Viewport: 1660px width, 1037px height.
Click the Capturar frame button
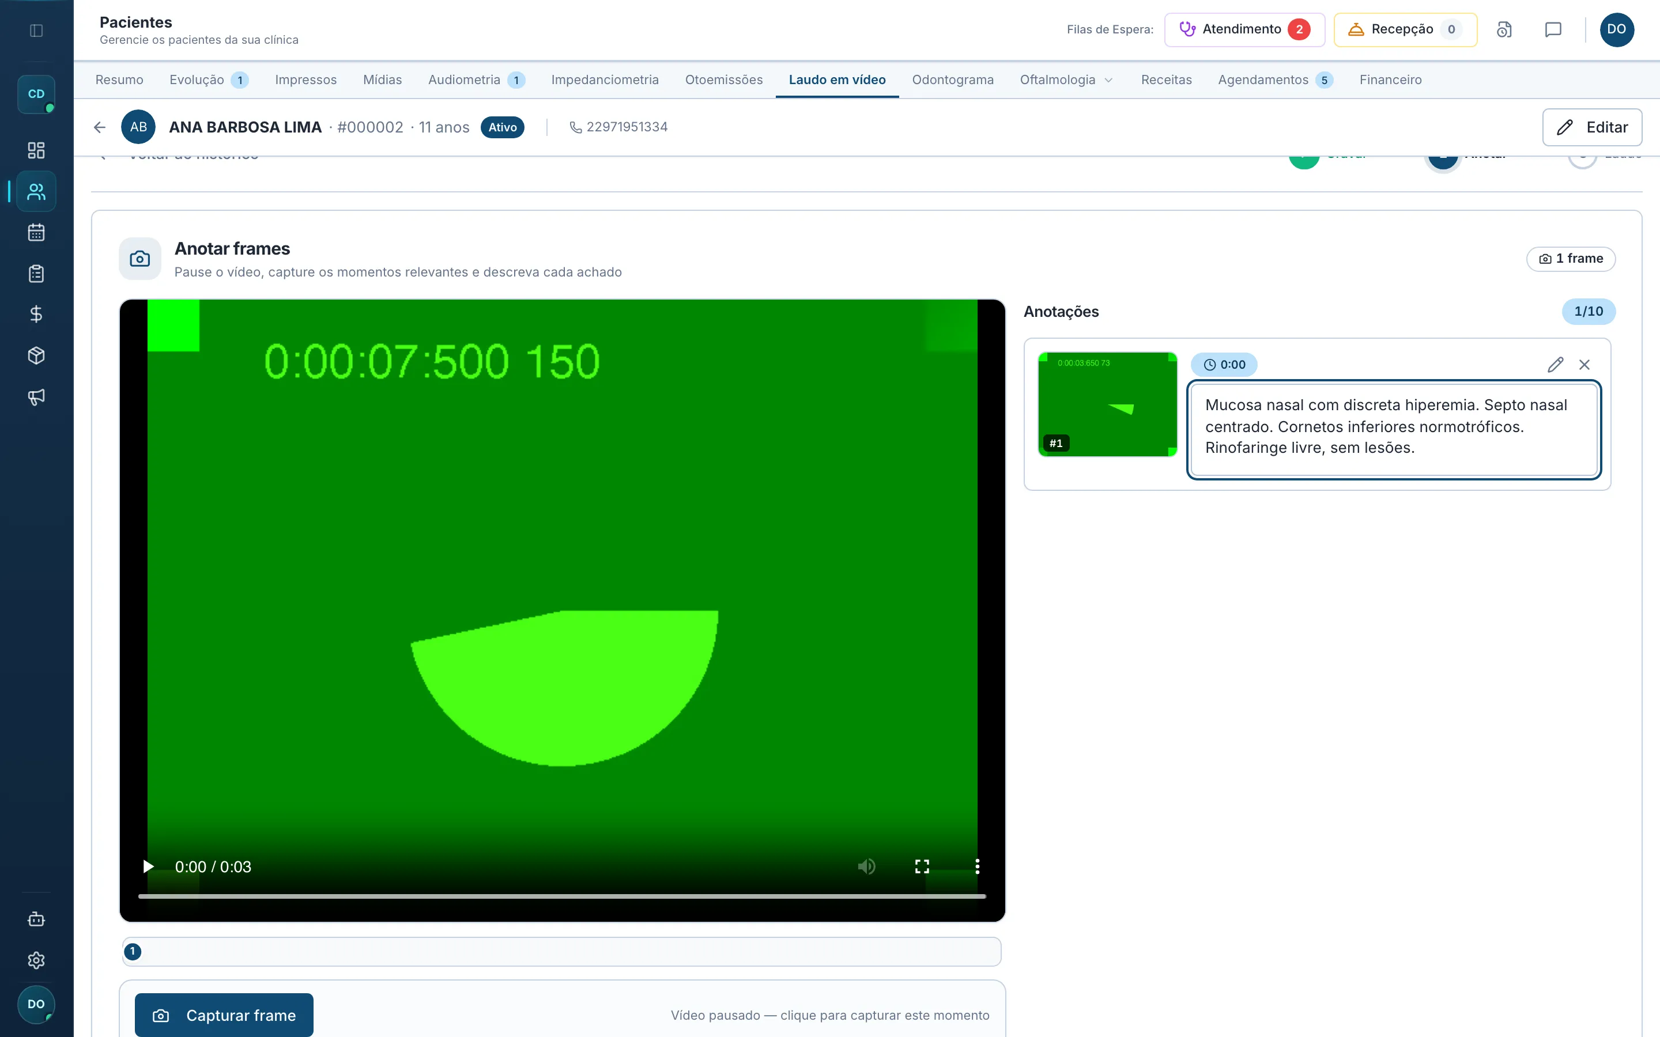tap(224, 1015)
